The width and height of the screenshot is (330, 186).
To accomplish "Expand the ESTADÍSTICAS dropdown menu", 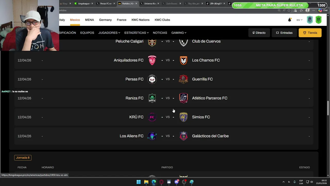I will click(x=136, y=33).
